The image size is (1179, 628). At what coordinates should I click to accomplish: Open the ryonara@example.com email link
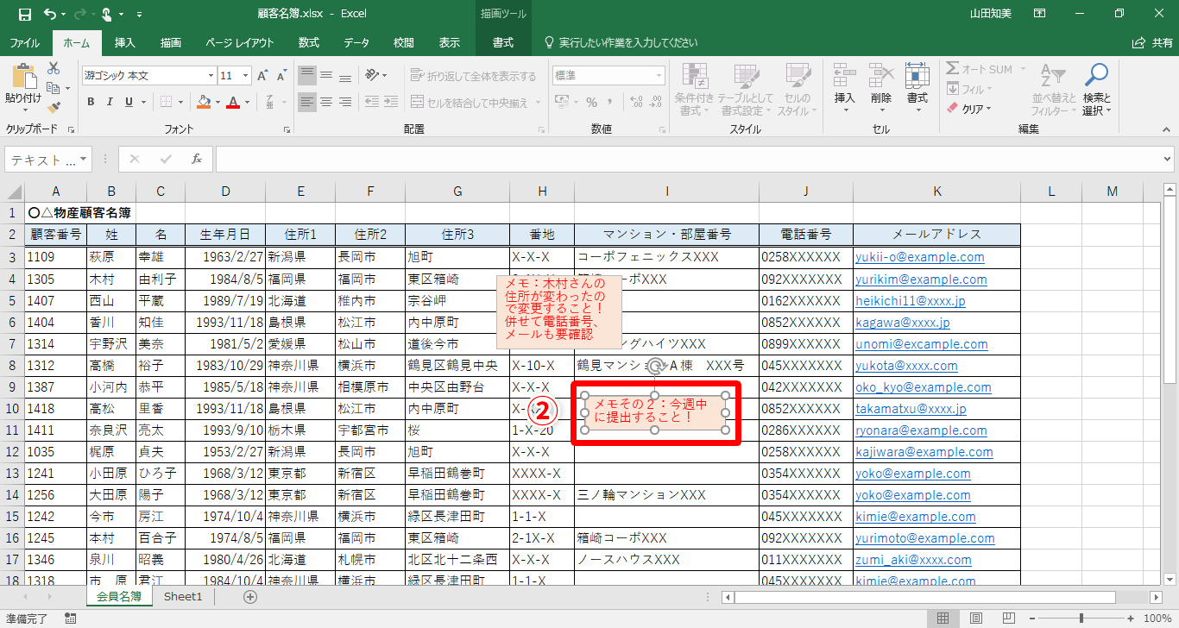(x=923, y=430)
